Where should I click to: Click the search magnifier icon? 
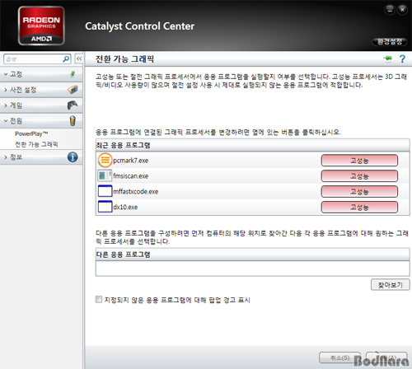66,59
